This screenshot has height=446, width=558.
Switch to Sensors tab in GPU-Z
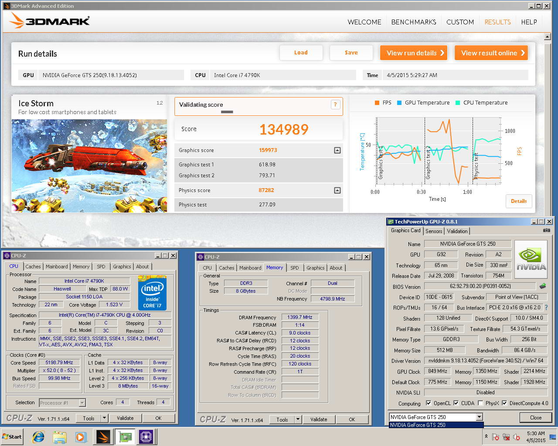click(x=434, y=231)
